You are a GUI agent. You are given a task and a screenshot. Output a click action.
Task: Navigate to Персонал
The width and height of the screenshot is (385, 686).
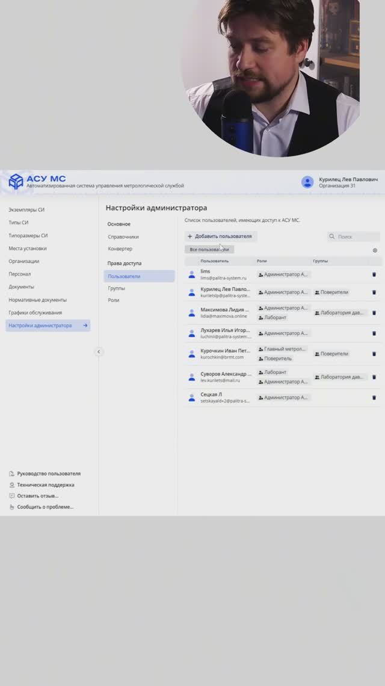click(x=20, y=274)
